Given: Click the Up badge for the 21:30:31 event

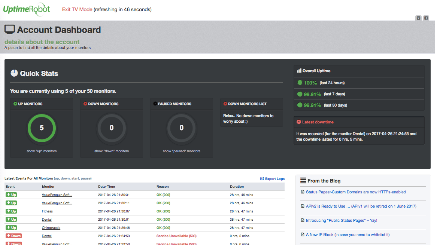Looking at the screenshot, I should (11, 195).
